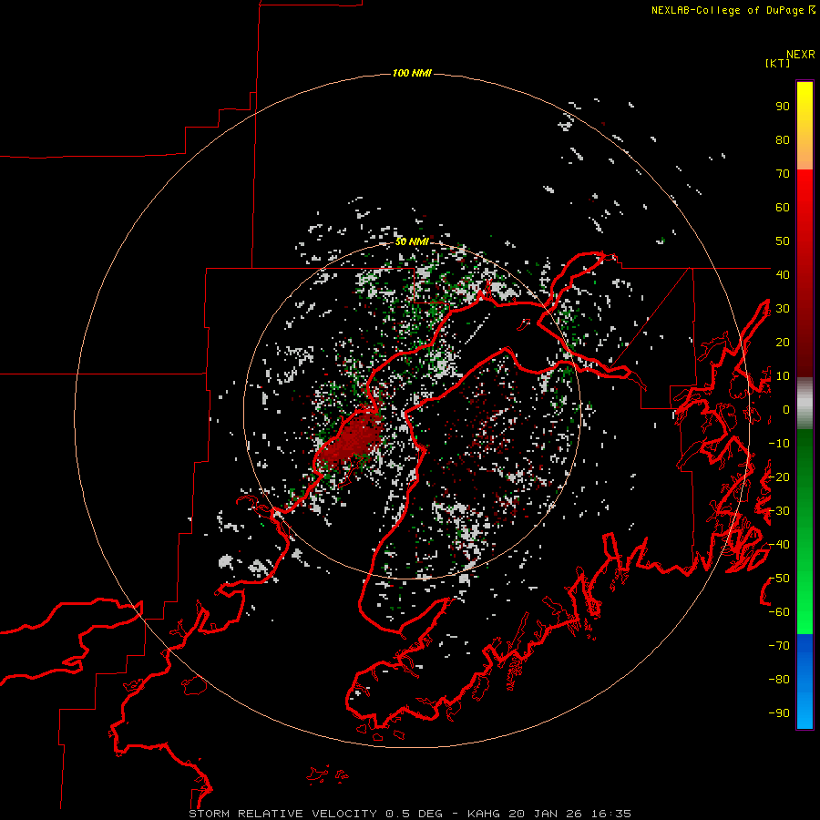
Task: Click the '30' value on the velocity scale
Action: (783, 309)
